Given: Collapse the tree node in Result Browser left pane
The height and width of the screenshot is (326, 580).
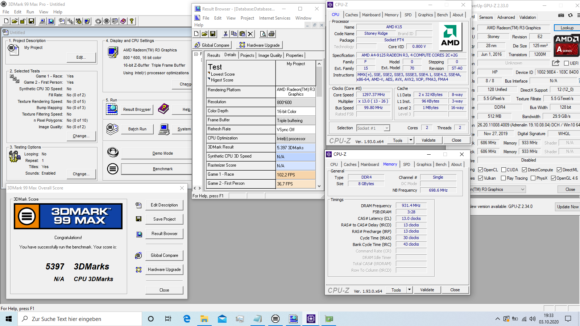Looking at the screenshot, I should [x=196, y=54].
